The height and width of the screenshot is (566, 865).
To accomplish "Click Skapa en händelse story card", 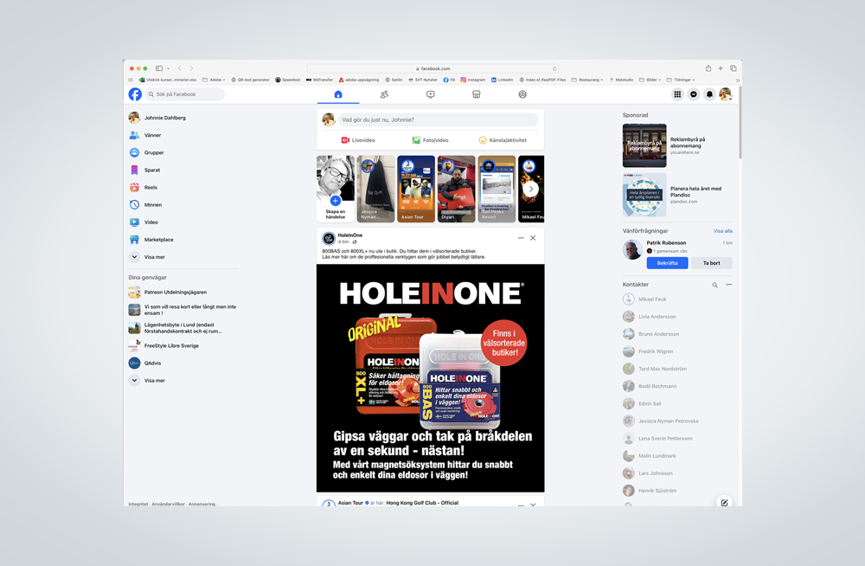I will click(336, 189).
